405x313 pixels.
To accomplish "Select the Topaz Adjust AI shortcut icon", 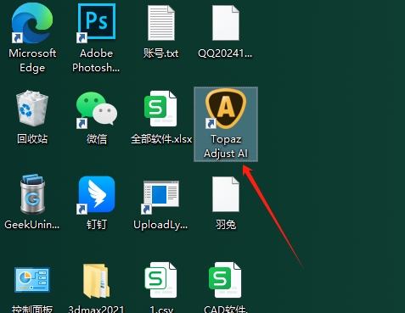I will pos(225,109).
